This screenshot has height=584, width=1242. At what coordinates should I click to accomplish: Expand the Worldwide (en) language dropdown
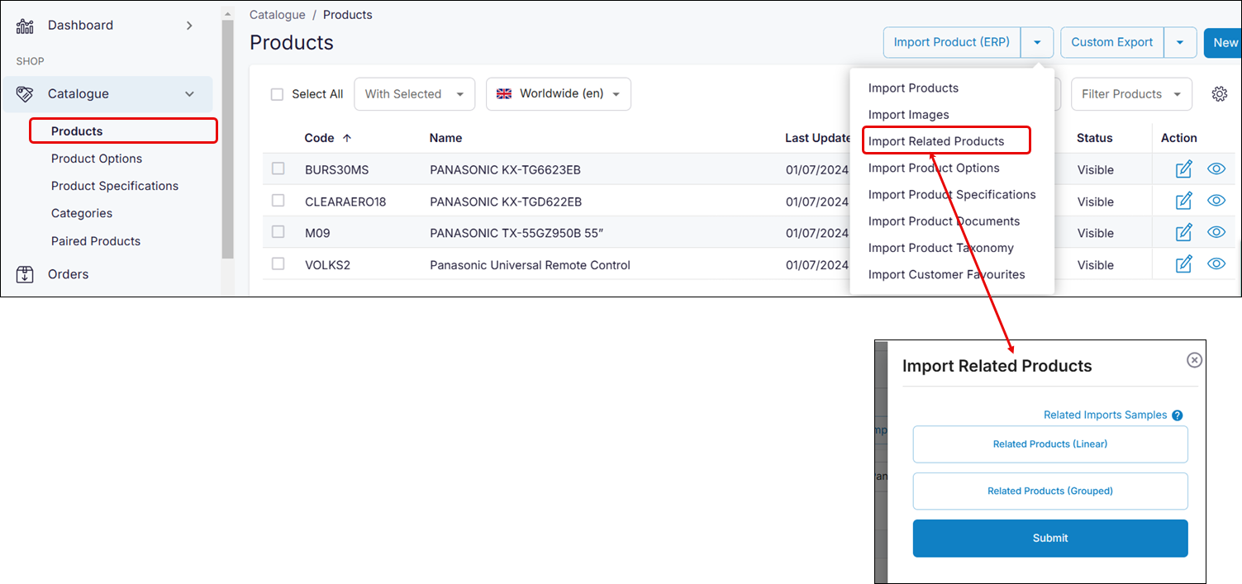pos(559,93)
